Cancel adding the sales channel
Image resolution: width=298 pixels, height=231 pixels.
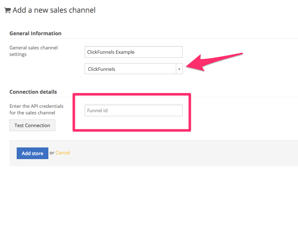click(63, 153)
